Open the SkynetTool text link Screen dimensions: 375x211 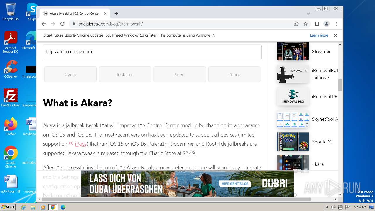click(325, 119)
